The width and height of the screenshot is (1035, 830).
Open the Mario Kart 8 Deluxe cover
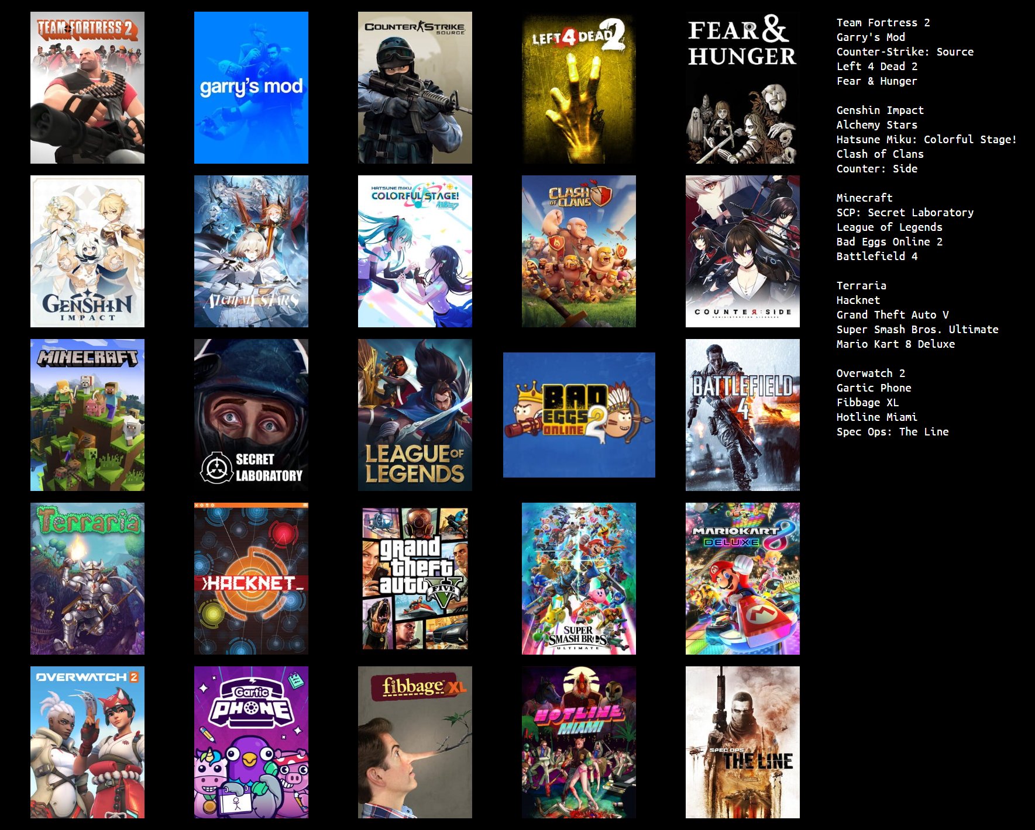[x=742, y=579]
